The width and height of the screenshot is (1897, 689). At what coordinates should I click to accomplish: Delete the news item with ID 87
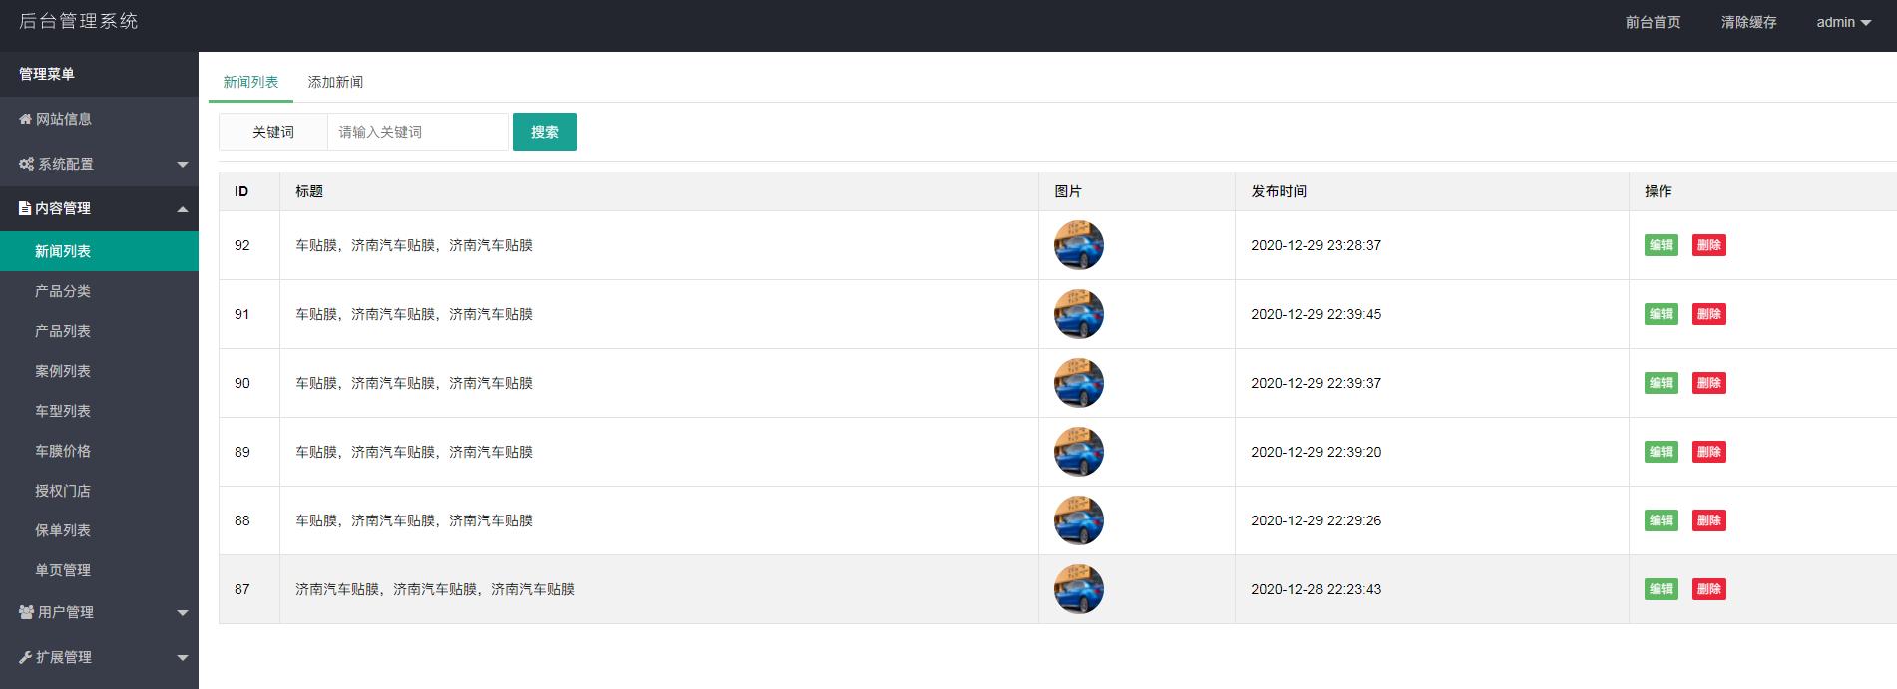point(1708,589)
